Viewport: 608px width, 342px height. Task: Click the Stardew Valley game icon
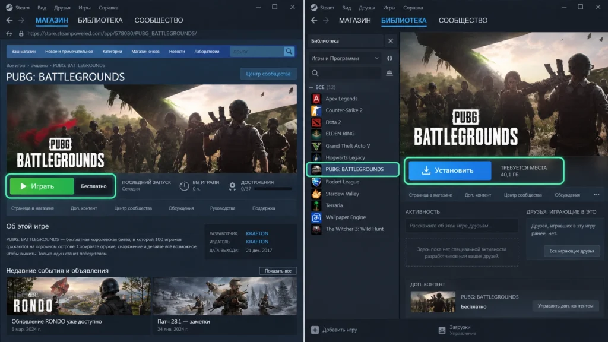[x=316, y=194]
